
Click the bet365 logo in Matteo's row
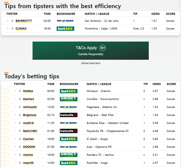click(x=68, y=91)
